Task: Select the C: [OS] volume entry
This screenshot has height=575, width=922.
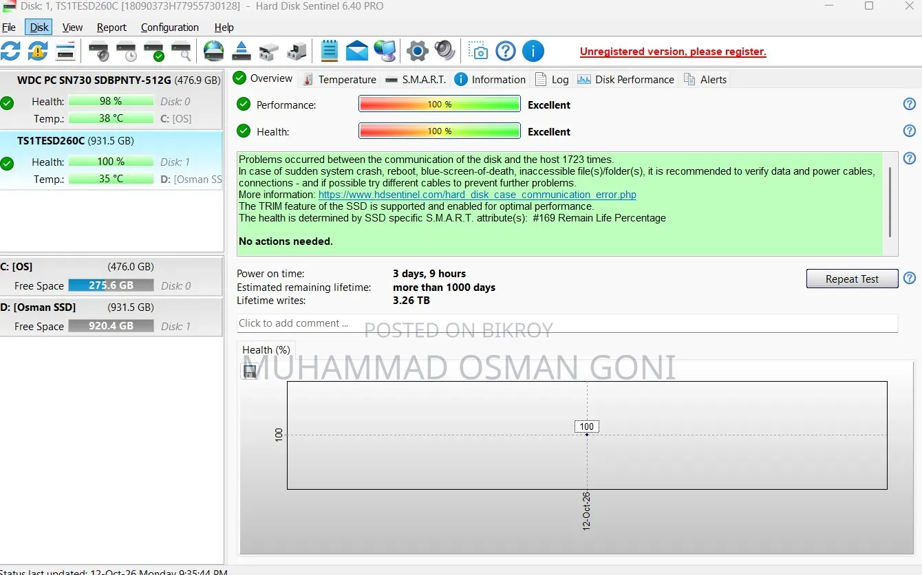Action: [x=111, y=276]
